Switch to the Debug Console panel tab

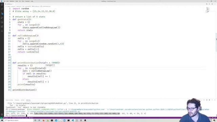point(9,100)
